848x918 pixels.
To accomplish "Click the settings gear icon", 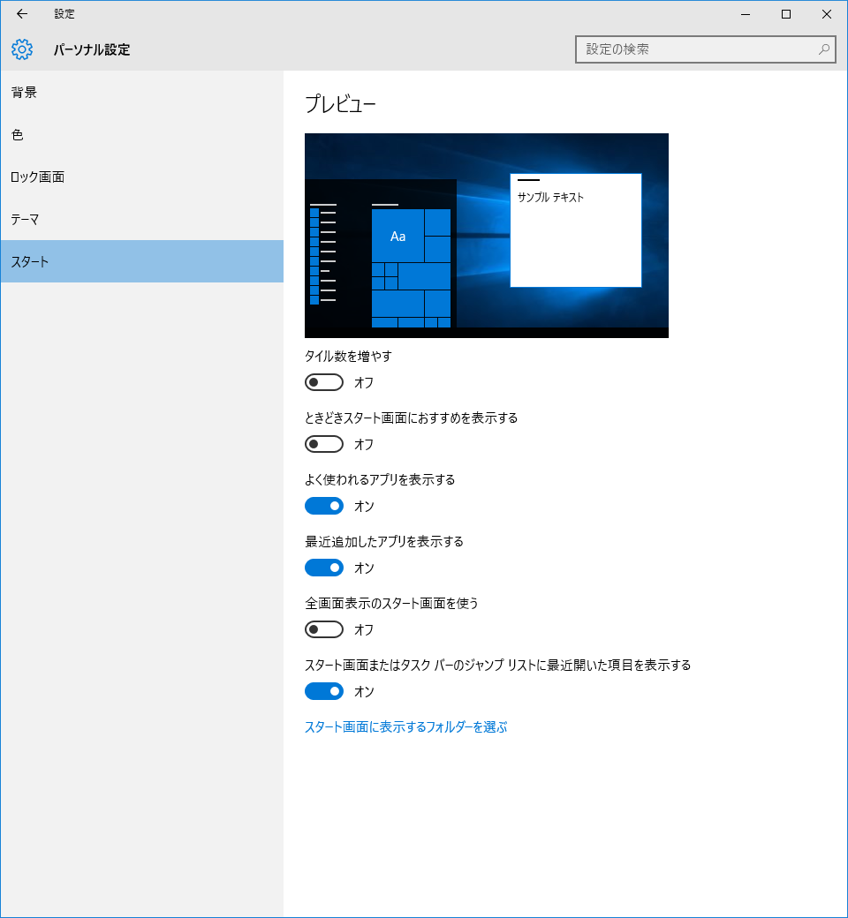I will coord(22,49).
